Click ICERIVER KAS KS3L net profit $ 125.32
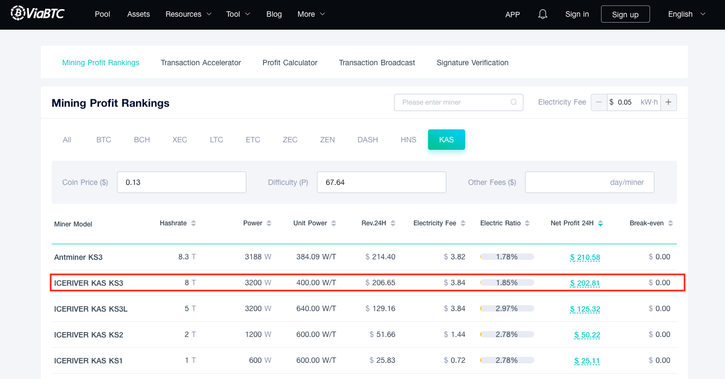Viewport: 725px width, 379px height. [585, 309]
